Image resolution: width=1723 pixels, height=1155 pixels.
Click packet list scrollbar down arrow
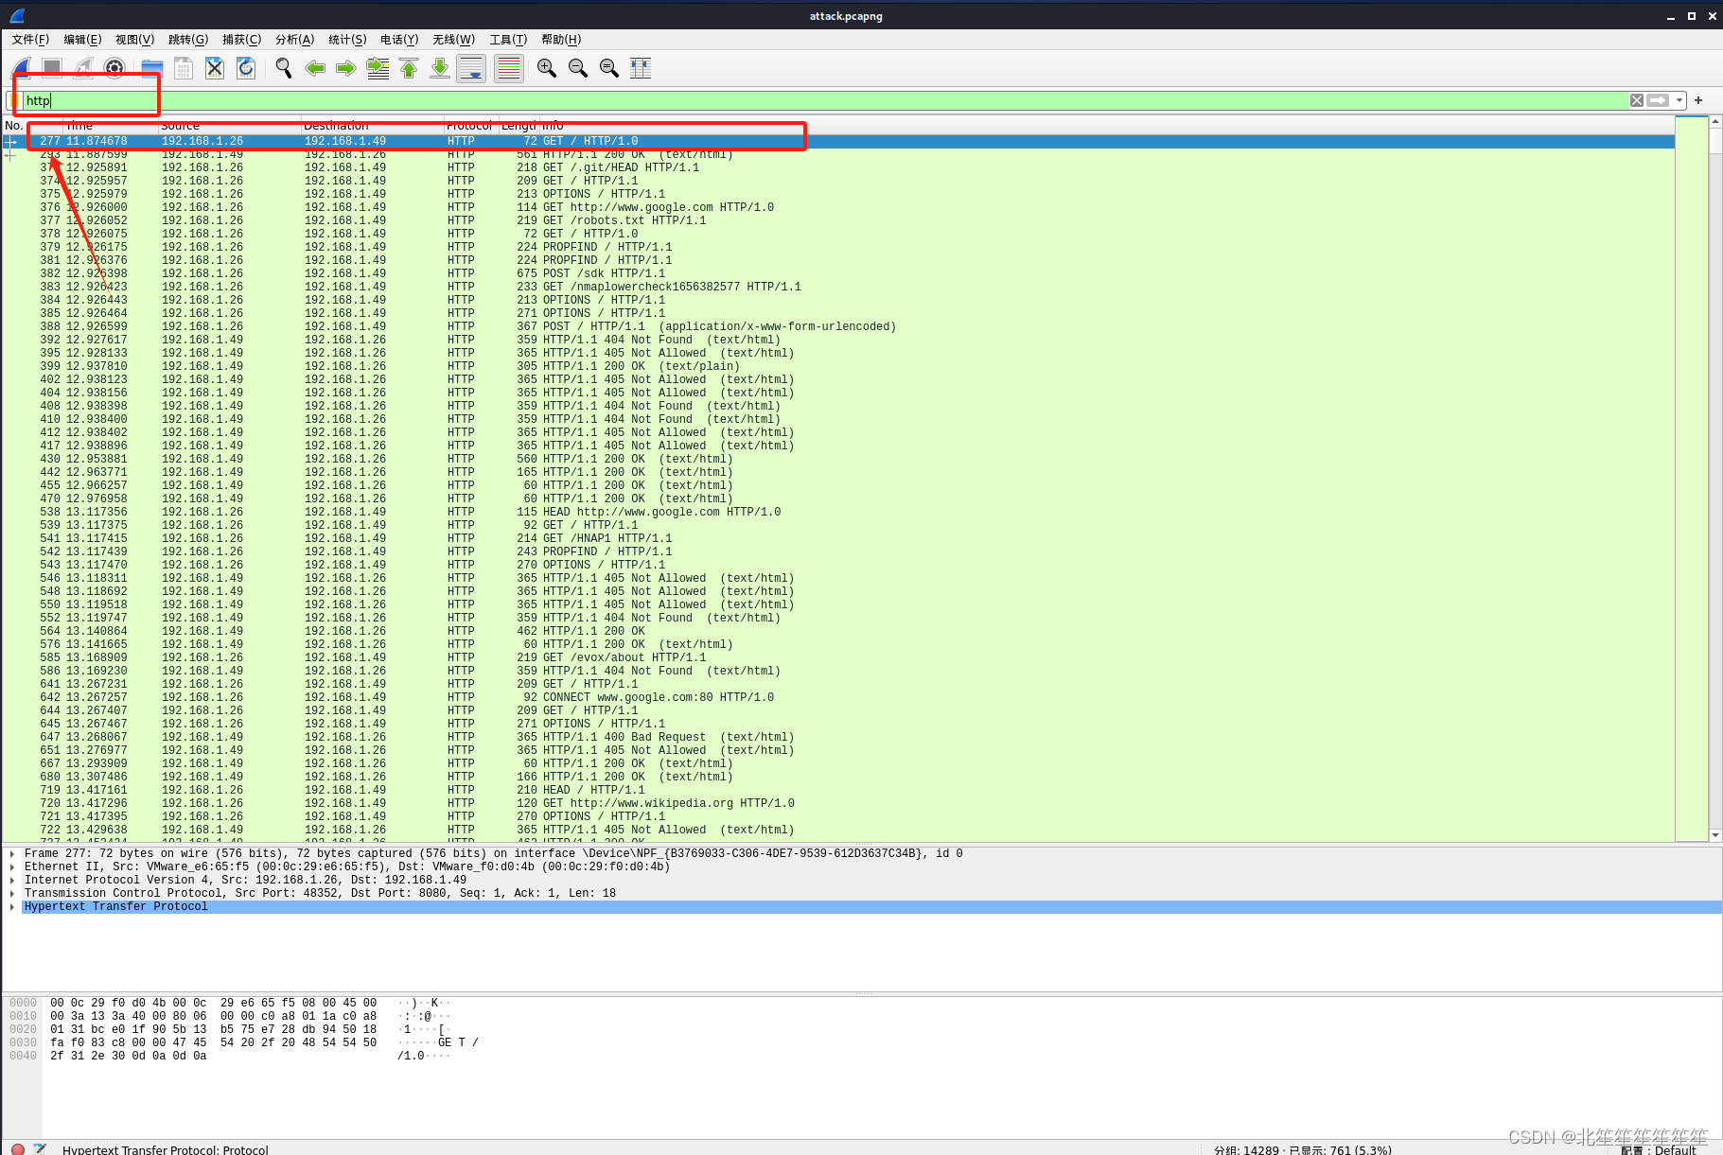coord(1715,835)
